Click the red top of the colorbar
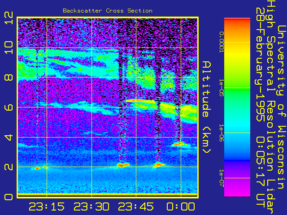Viewport: 287px width, 215px height. [x=237, y=21]
